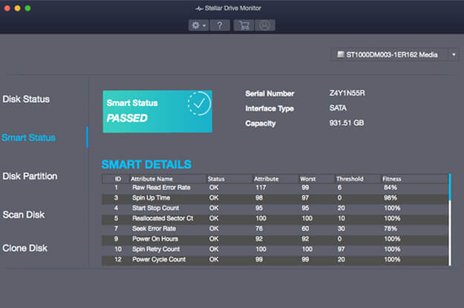464x308 pixels.
Task: Select the Spin Retry Count row
Action: pos(275,249)
